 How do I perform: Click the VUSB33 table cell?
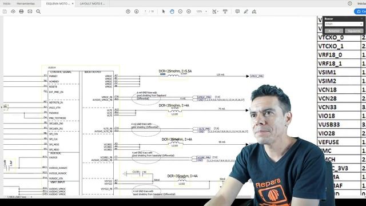coord(339,125)
